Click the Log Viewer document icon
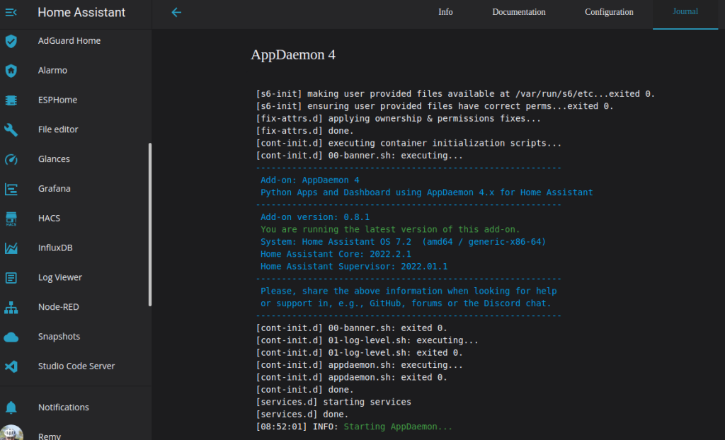 pos(11,278)
